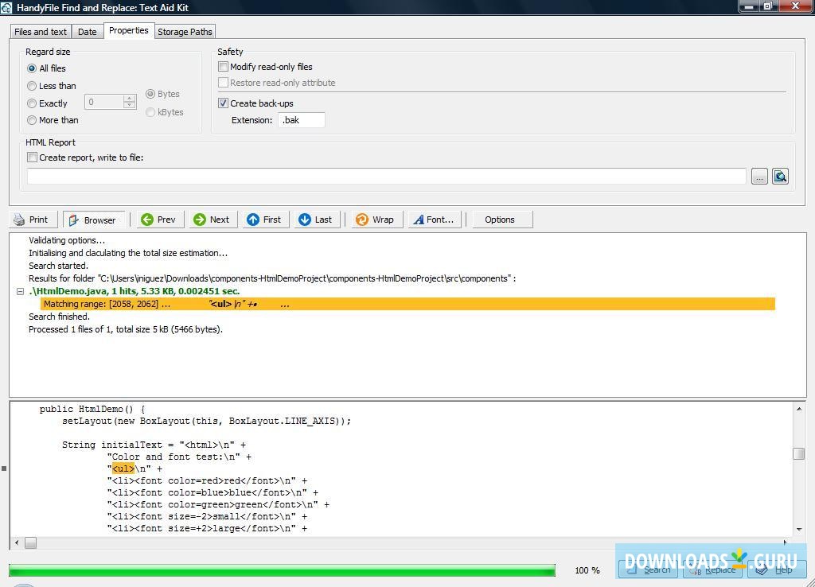Select the HtmlDemo.java result row
Viewport: 815px width, 587px height.
[x=134, y=291]
